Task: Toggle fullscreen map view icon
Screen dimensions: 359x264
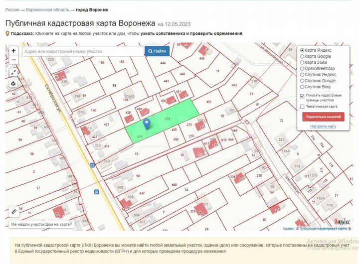Action: tap(13, 73)
